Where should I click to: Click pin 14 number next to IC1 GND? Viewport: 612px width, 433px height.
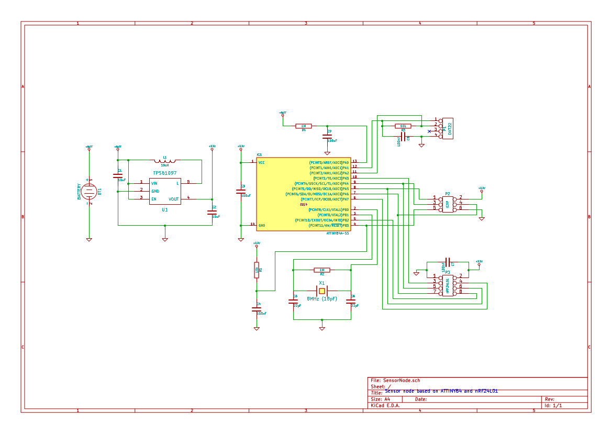252,224
